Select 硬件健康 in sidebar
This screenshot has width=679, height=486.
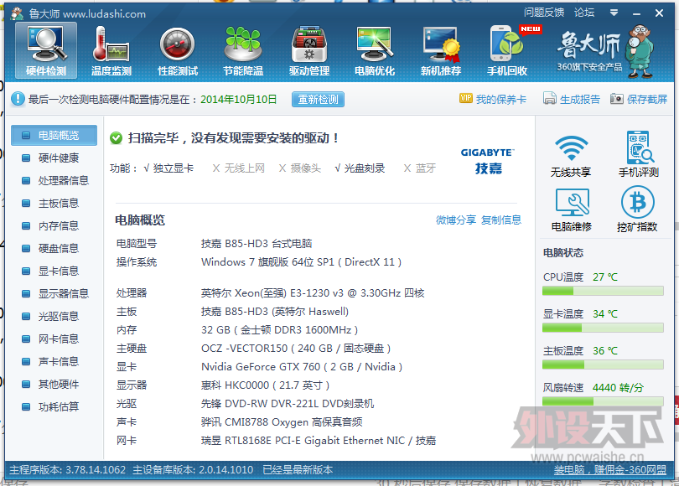pyautogui.click(x=54, y=158)
